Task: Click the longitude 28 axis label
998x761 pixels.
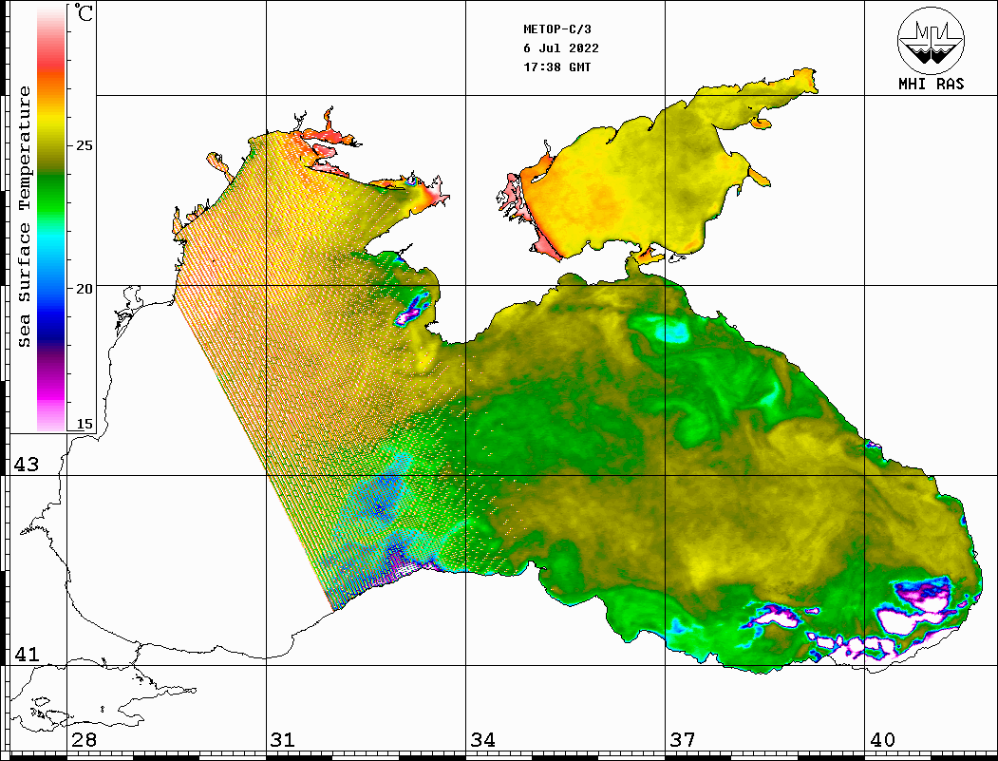Action: 84,740
